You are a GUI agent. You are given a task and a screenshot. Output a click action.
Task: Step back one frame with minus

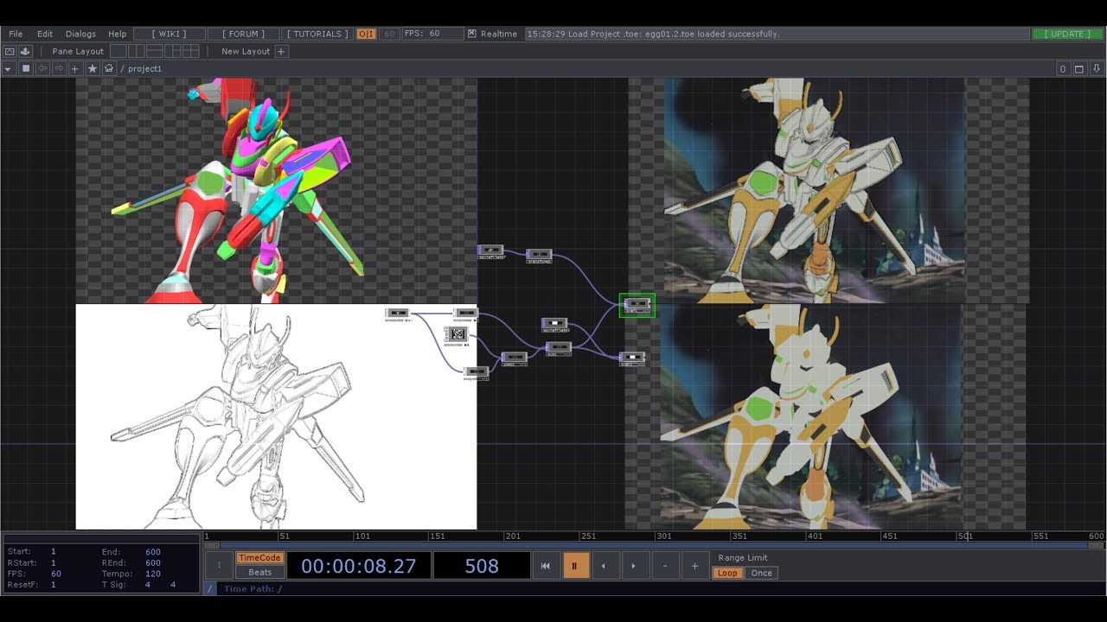665,566
